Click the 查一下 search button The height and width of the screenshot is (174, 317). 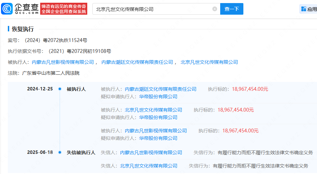pyautogui.click(x=232, y=9)
